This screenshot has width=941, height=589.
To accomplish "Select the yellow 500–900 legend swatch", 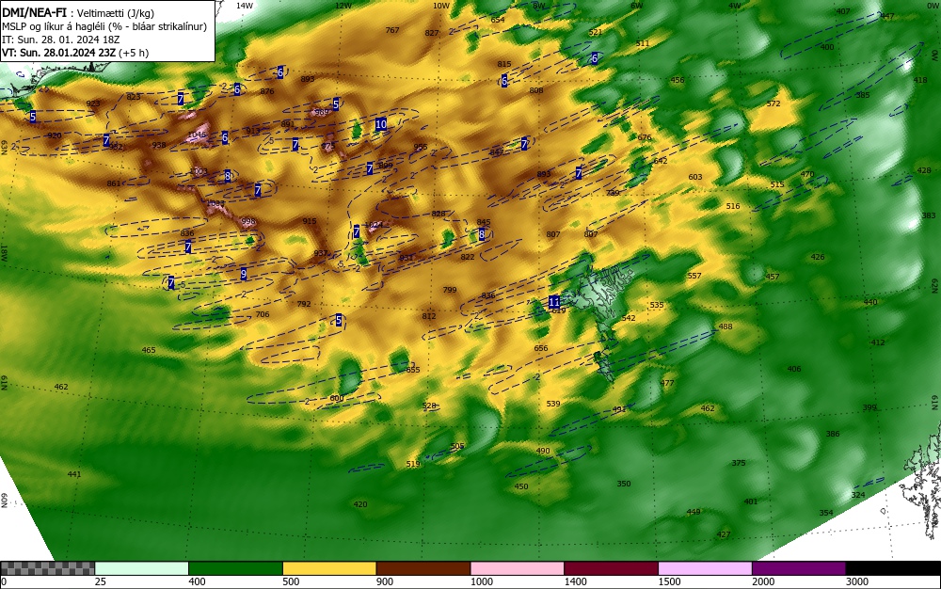I will pos(329,568).
